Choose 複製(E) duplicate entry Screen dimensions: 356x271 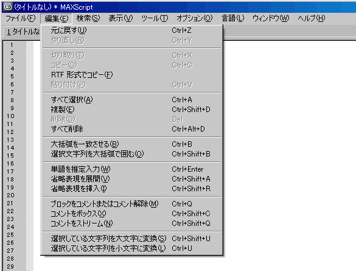(x=131, y=110)
